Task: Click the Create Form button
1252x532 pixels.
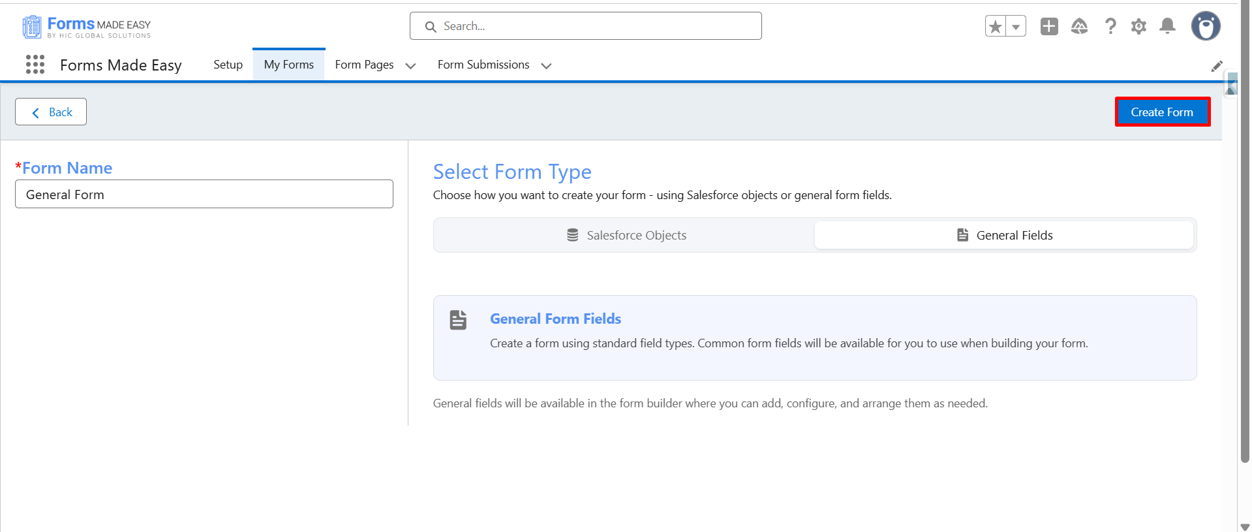Action: 1162,112
